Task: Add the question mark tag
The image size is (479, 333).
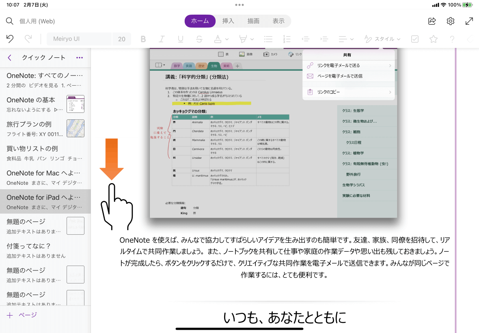Action: click(452, 39)
